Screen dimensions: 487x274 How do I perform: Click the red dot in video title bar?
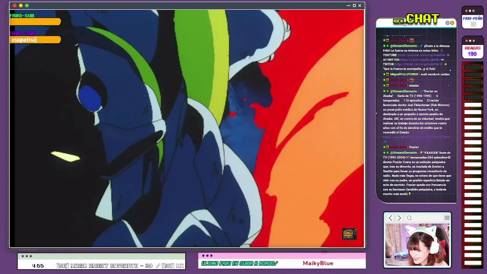14,5
